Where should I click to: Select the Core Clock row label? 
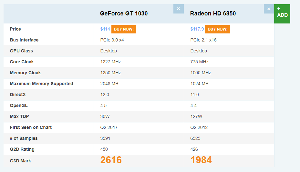pos(22,62)
